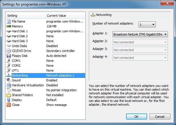Screen dimensions: 176x125
Task: Click the 'Auto detected' value
Action: 56,56
